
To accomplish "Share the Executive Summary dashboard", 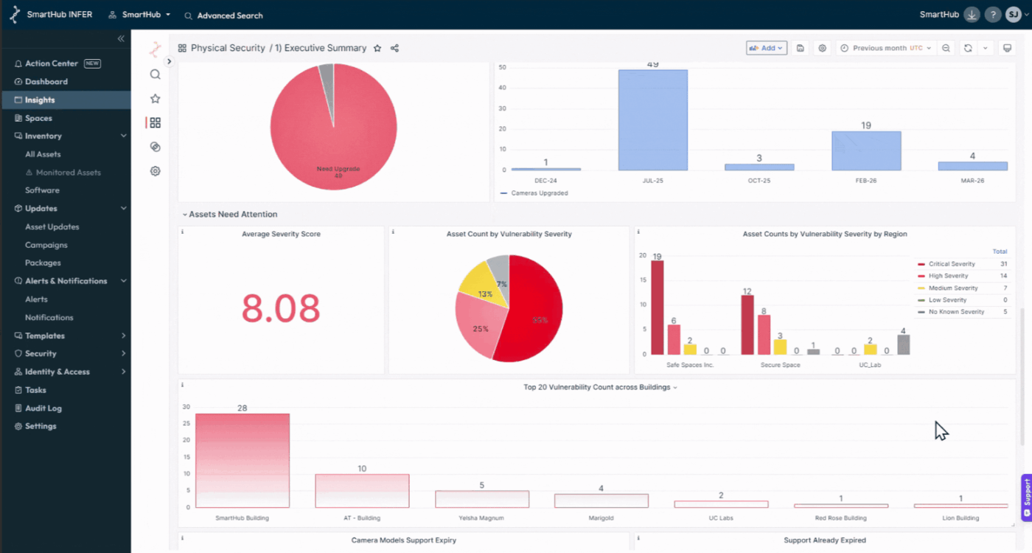I will pos(394,48).
